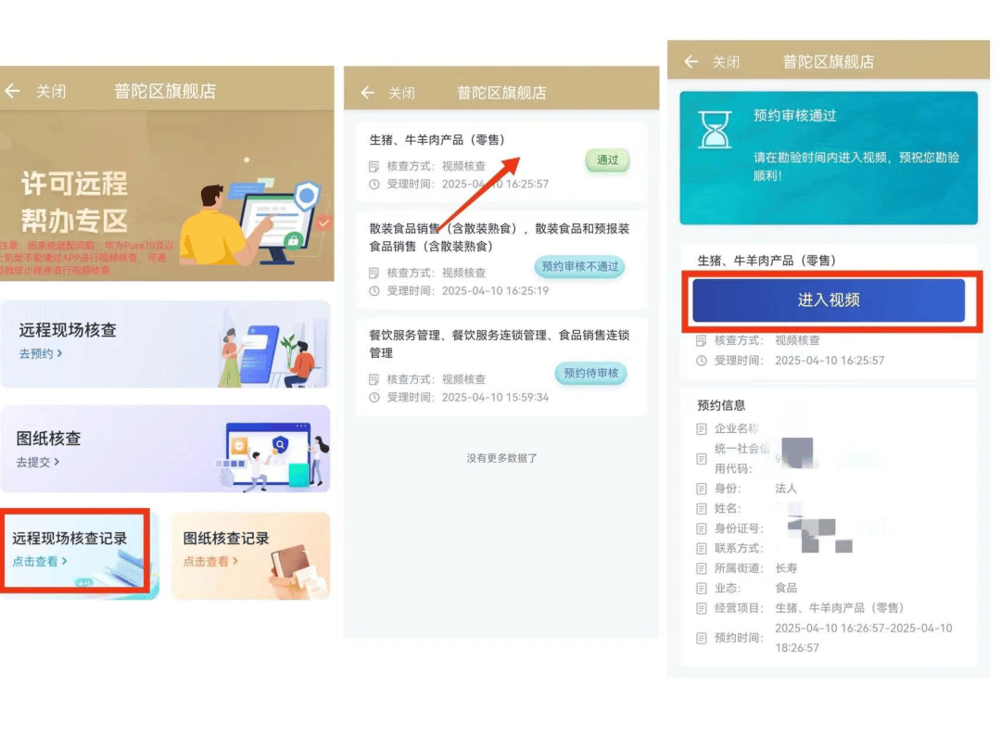Open 点击查看 under 图纸核查记录
This screenshot has width=1001, height=751.
210,562
